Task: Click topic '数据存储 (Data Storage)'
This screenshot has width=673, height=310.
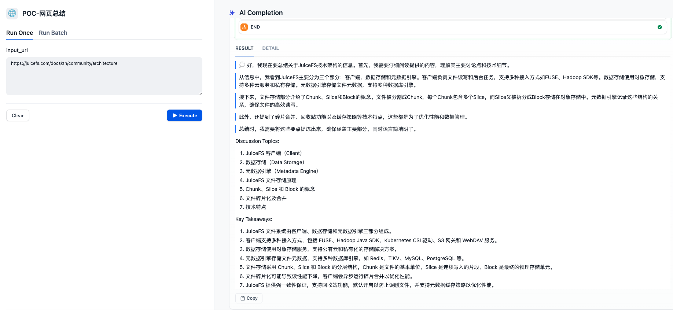Action: pos(276,162)
